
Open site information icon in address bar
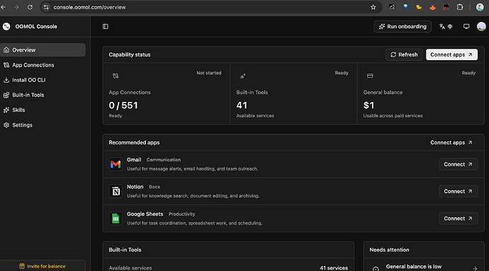pyautogui.click(x=46, y=7)
